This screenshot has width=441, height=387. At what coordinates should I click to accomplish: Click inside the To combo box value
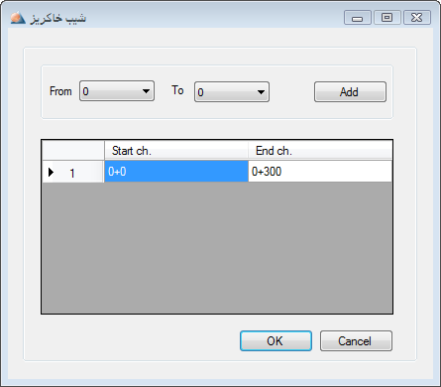click(226, 92)
